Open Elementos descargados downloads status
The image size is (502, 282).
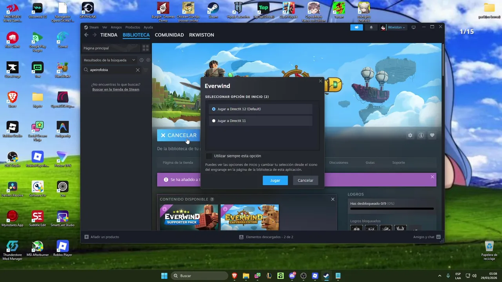click(x=266, y=237)
